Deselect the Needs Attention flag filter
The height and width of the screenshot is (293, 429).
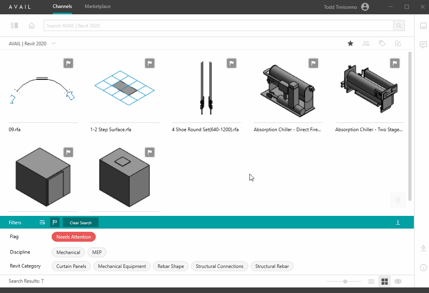pyautogui.click(x=73, y=237)
